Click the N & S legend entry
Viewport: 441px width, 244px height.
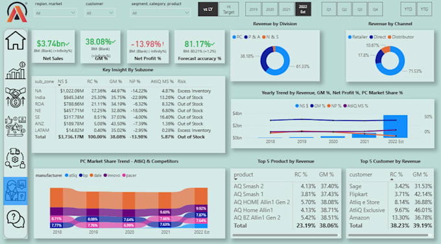coord(270,37)
